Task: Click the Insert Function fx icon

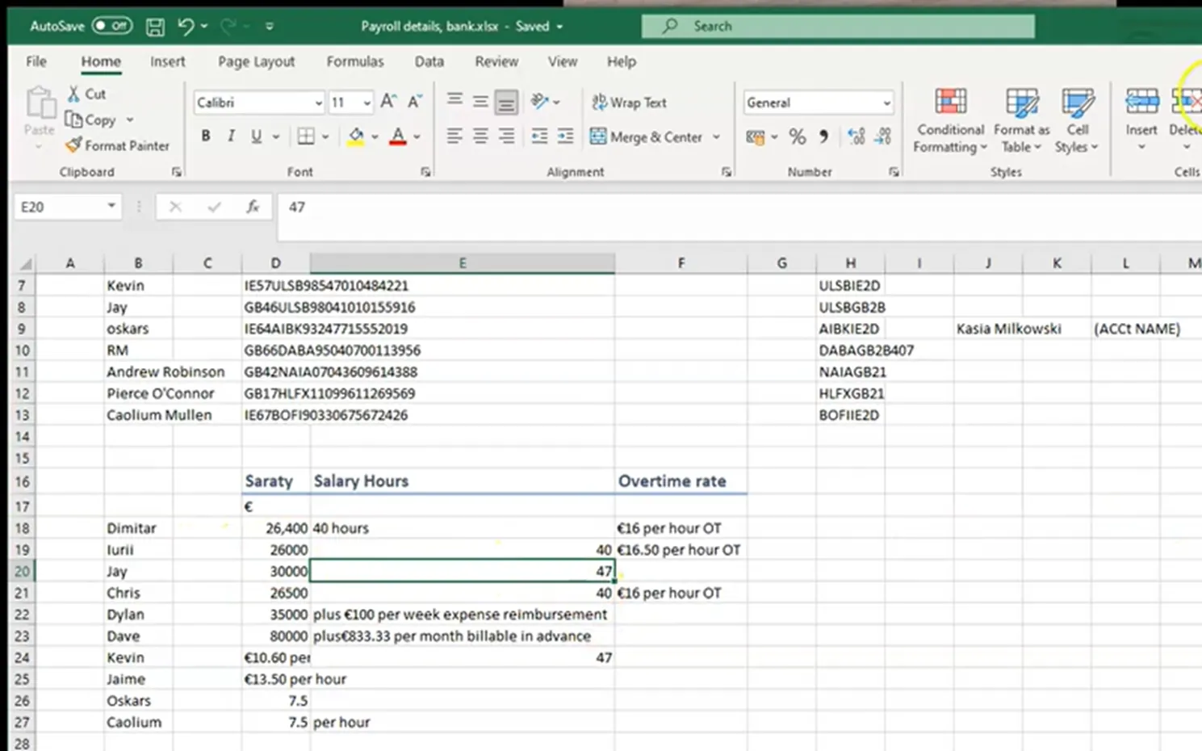Action: [x=253, y=207]
